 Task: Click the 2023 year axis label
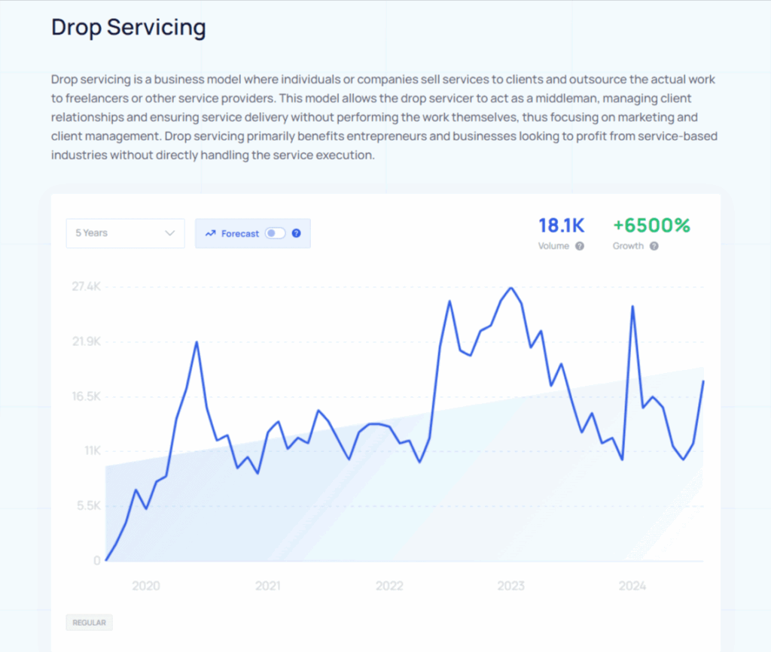click(x=511, y=586)
